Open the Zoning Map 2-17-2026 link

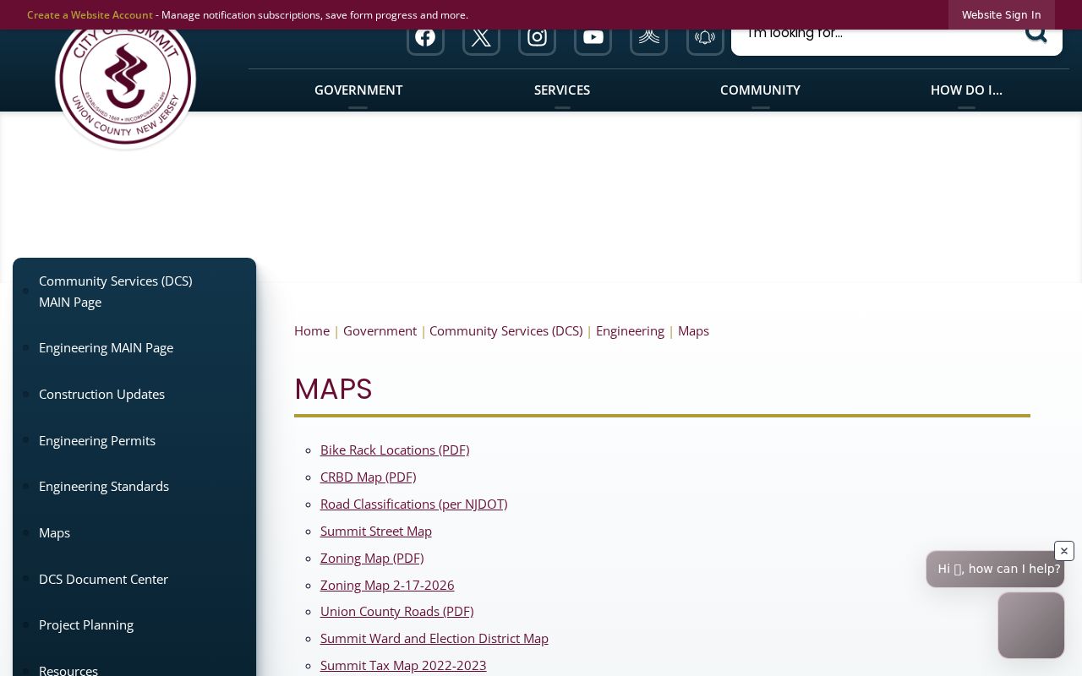[x=387, y=586]
